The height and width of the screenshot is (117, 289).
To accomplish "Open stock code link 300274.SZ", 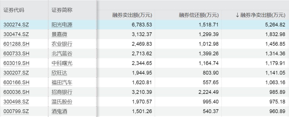I will [x=16, y=25].
